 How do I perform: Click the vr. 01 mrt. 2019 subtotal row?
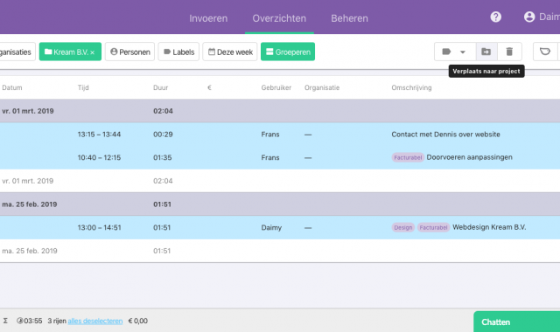(280, 181)
